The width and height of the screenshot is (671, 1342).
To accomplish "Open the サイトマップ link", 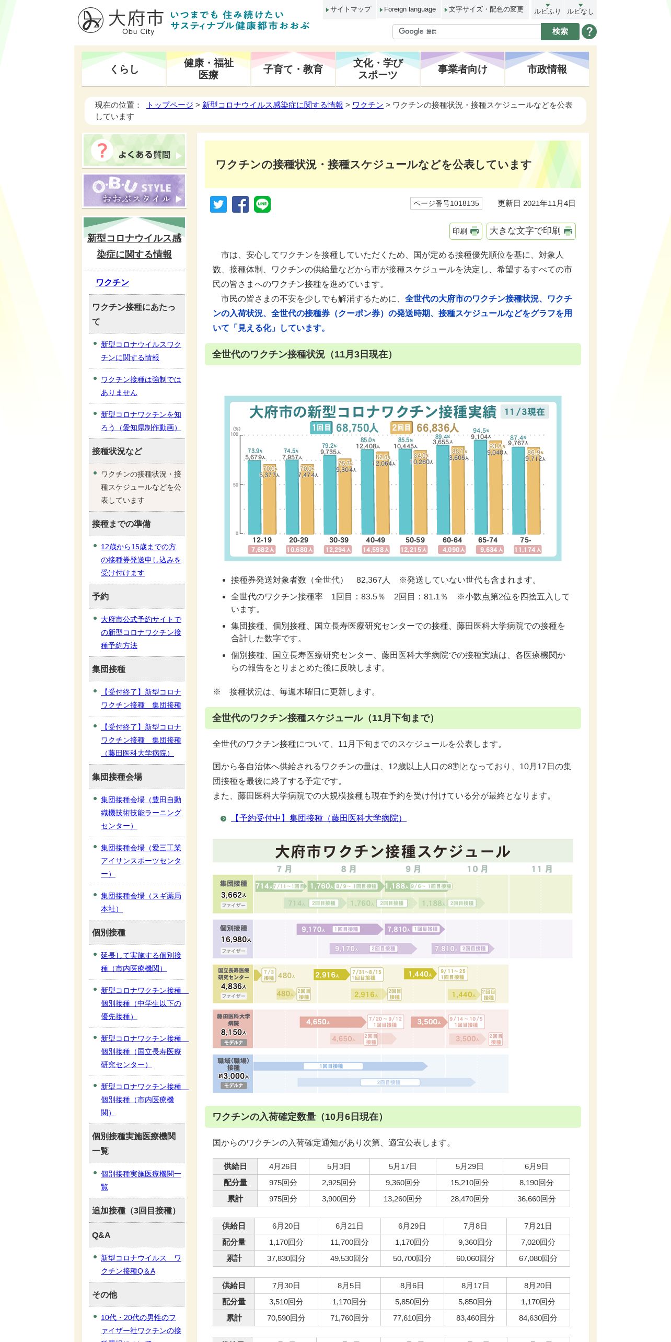I will 349,9.
